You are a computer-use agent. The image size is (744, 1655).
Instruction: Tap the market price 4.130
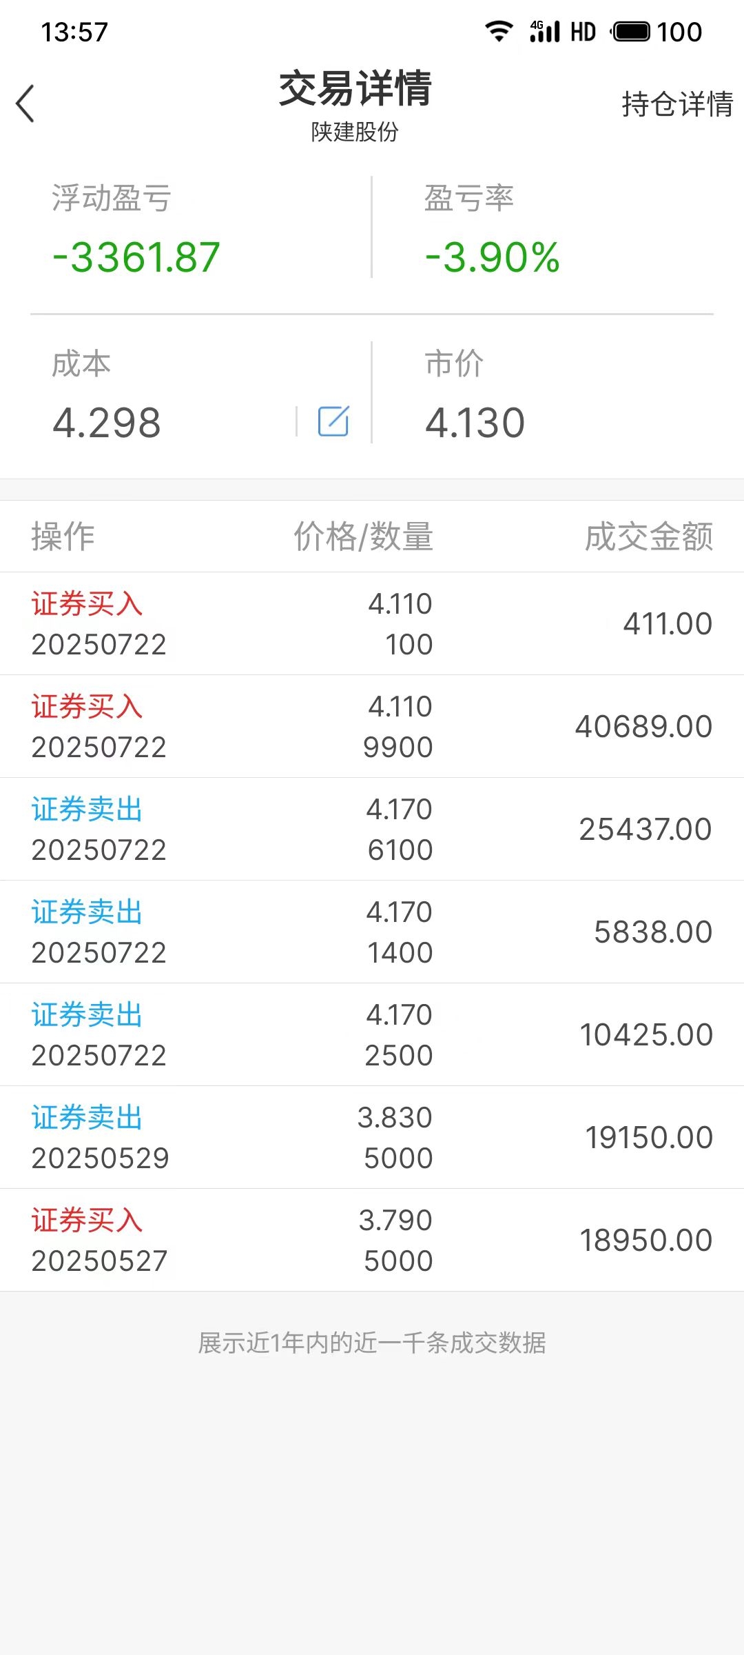tap(475, 422)
